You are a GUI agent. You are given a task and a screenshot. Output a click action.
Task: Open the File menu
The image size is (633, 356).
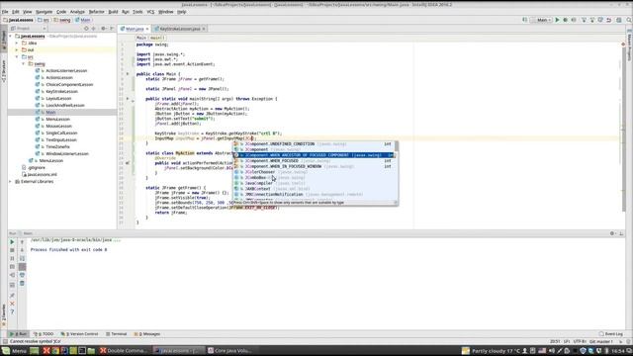[x=5, y=12]
